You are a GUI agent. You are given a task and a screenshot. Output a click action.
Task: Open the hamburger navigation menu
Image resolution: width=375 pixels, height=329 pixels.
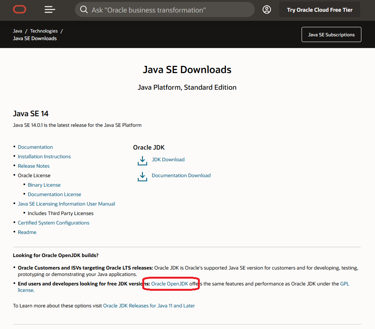50,9
